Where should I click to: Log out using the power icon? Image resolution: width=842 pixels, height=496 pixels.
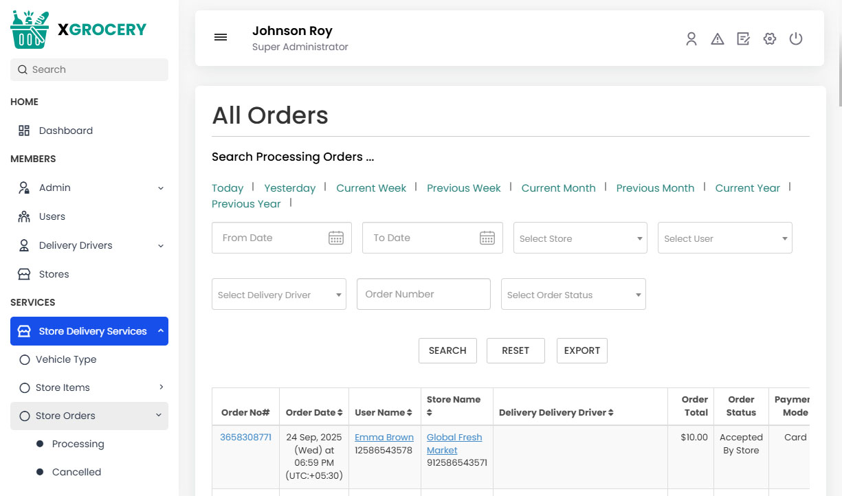point(795,39)
